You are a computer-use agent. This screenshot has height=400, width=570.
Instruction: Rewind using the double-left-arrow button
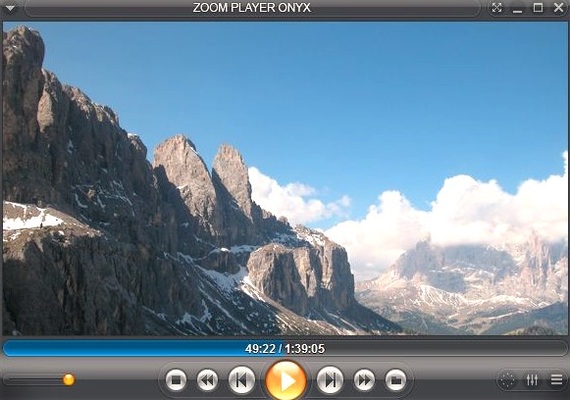(x=207, y=380)
